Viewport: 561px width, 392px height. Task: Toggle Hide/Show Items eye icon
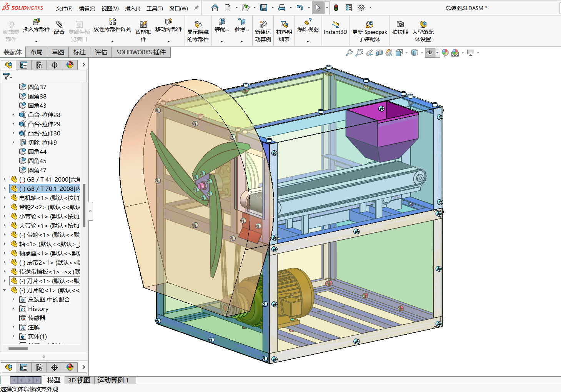tap(430, 53)
